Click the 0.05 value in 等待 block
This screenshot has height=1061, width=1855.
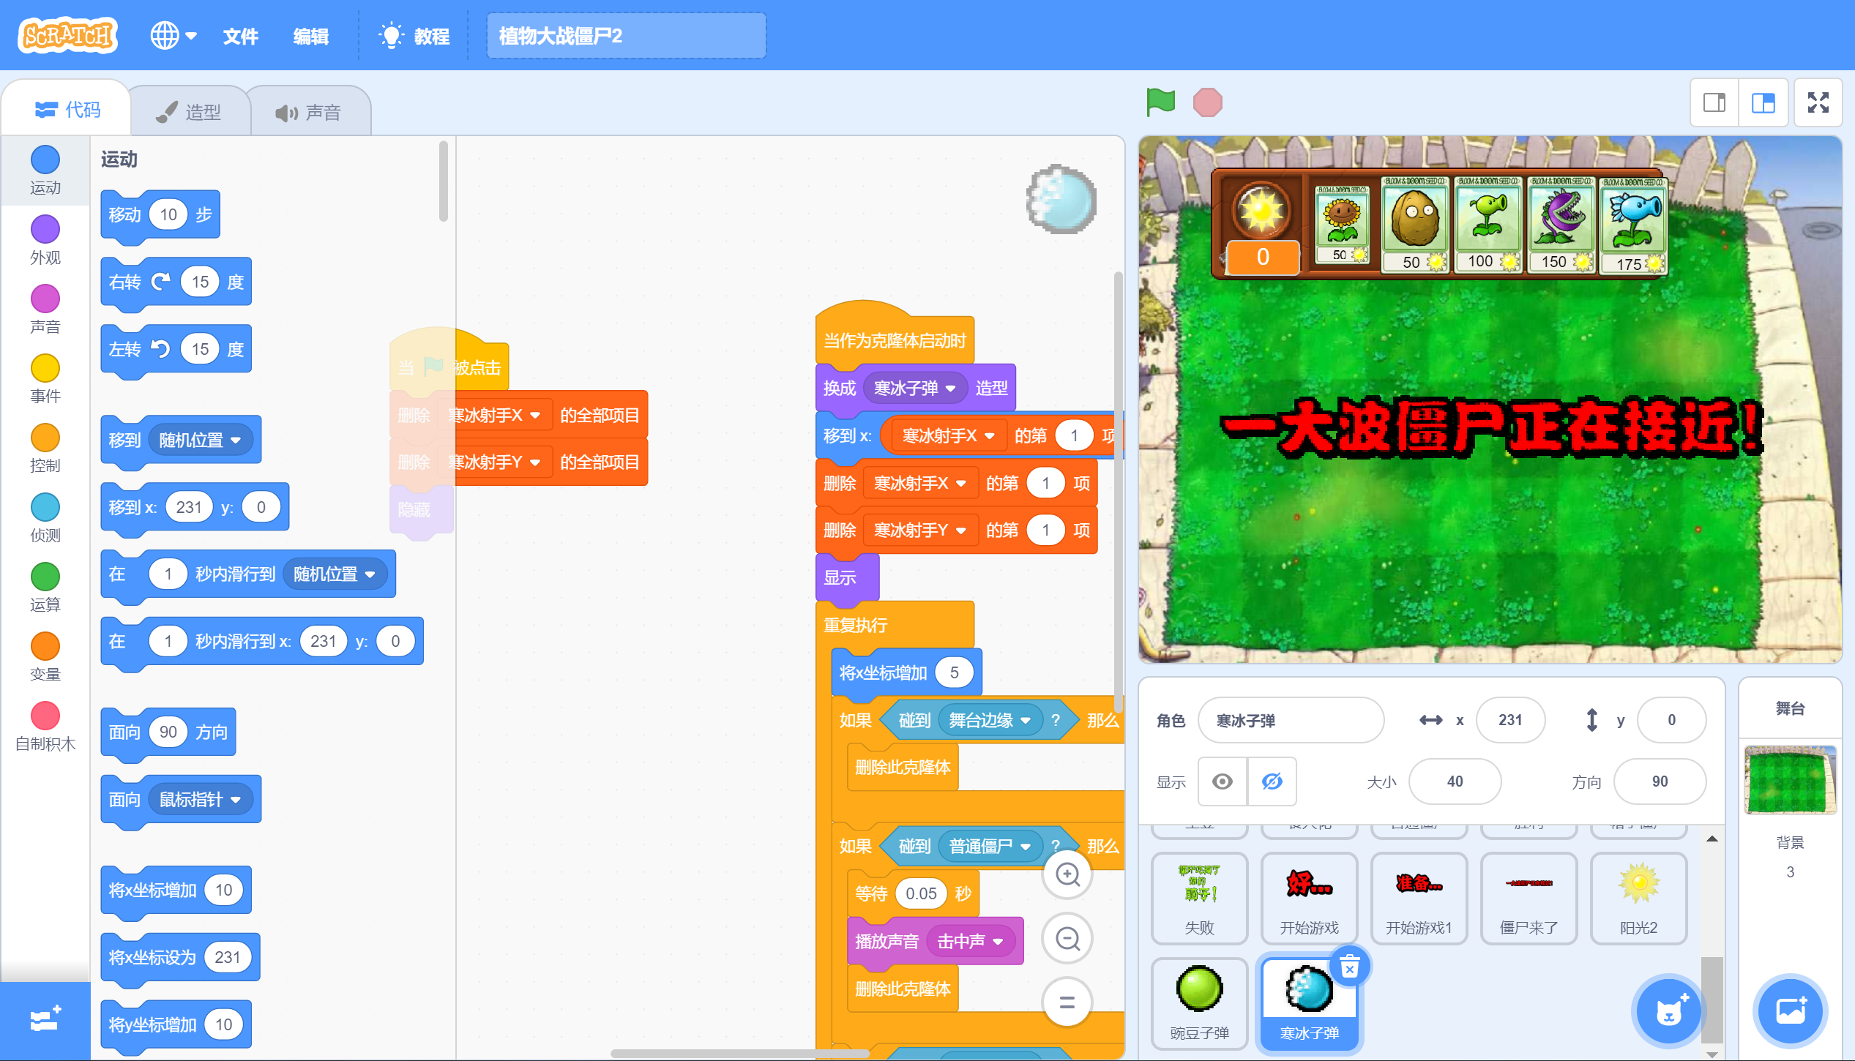(921, 893)
